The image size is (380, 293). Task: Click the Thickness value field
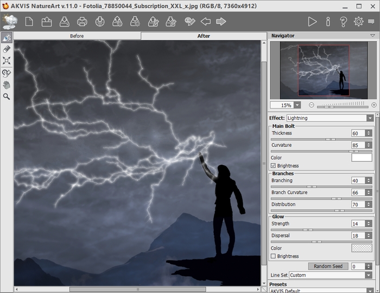click(358, 133)
